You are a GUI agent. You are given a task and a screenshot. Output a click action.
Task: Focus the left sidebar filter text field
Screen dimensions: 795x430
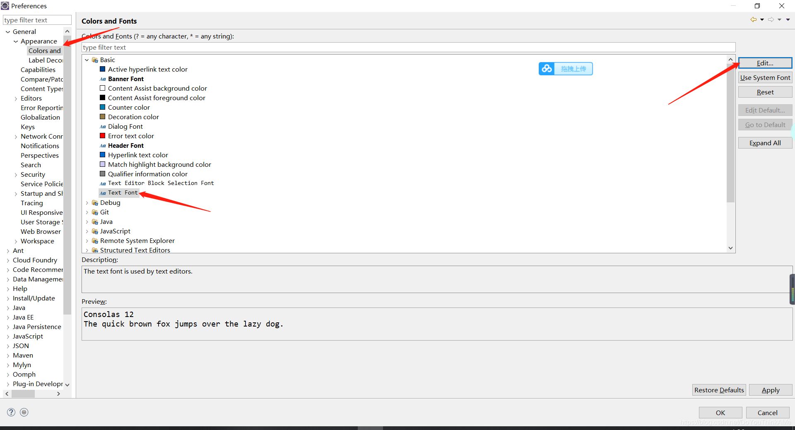[x=37, y=20]
